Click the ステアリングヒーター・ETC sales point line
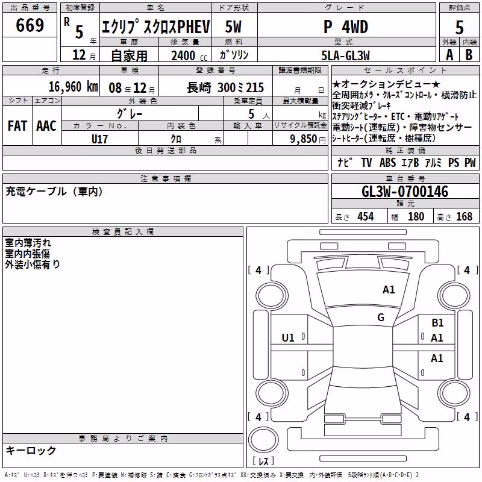 (x=396, y=116)
